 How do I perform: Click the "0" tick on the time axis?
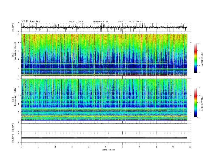pyautogui.click(x=21, y=147)
